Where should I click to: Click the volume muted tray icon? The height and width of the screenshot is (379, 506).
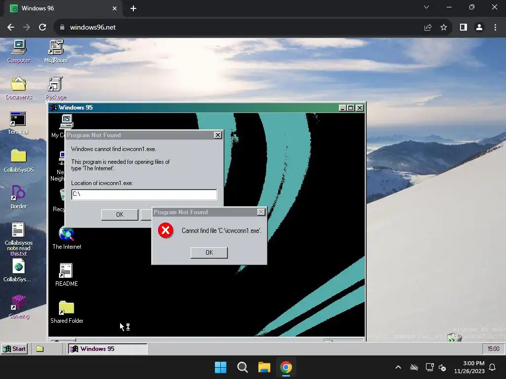point(442,367)
